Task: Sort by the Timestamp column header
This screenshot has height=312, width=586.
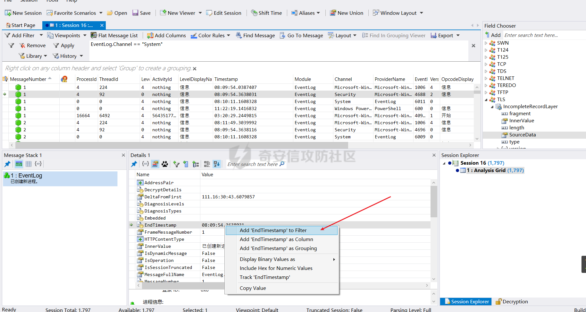Action: click(226, 79)
